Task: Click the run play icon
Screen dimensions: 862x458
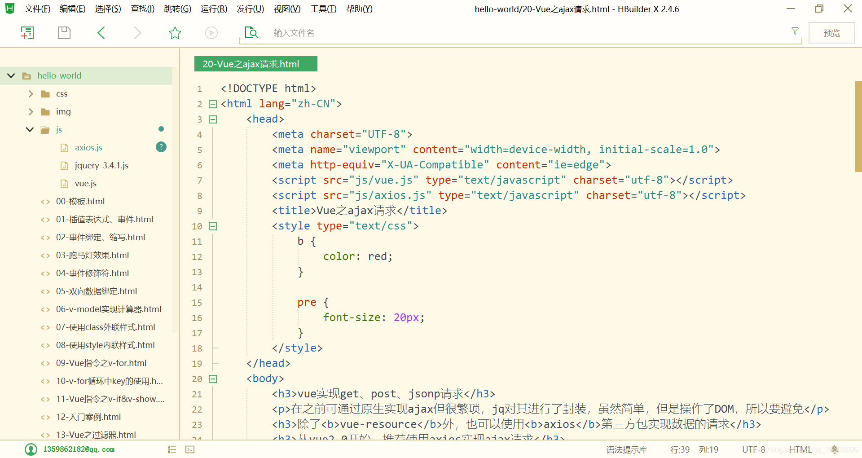Action: [211, 33]
